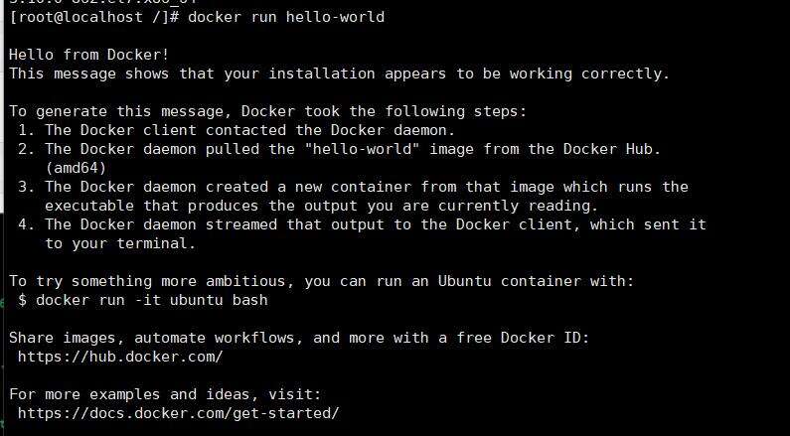This screenshot has height=436, width=790.
Task: Click the word 'Ubuntu' in container suggestion
Action: pos(464,281)
